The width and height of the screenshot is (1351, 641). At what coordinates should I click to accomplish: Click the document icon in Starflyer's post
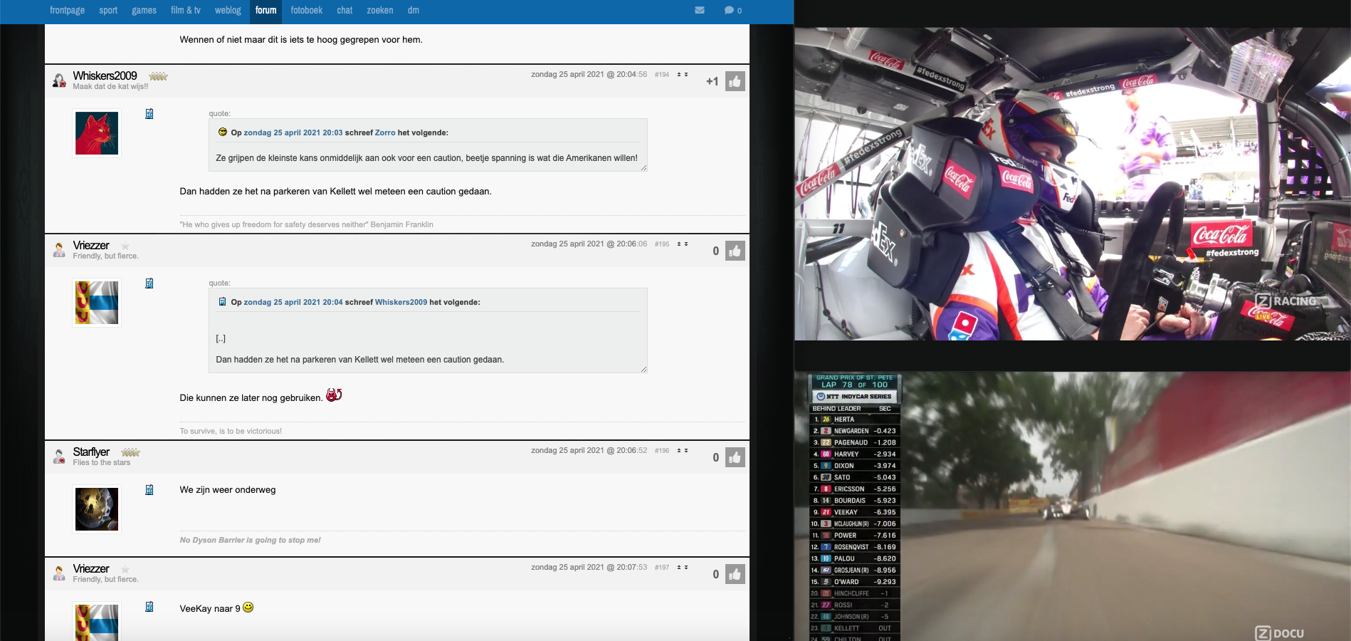[149, 490]
